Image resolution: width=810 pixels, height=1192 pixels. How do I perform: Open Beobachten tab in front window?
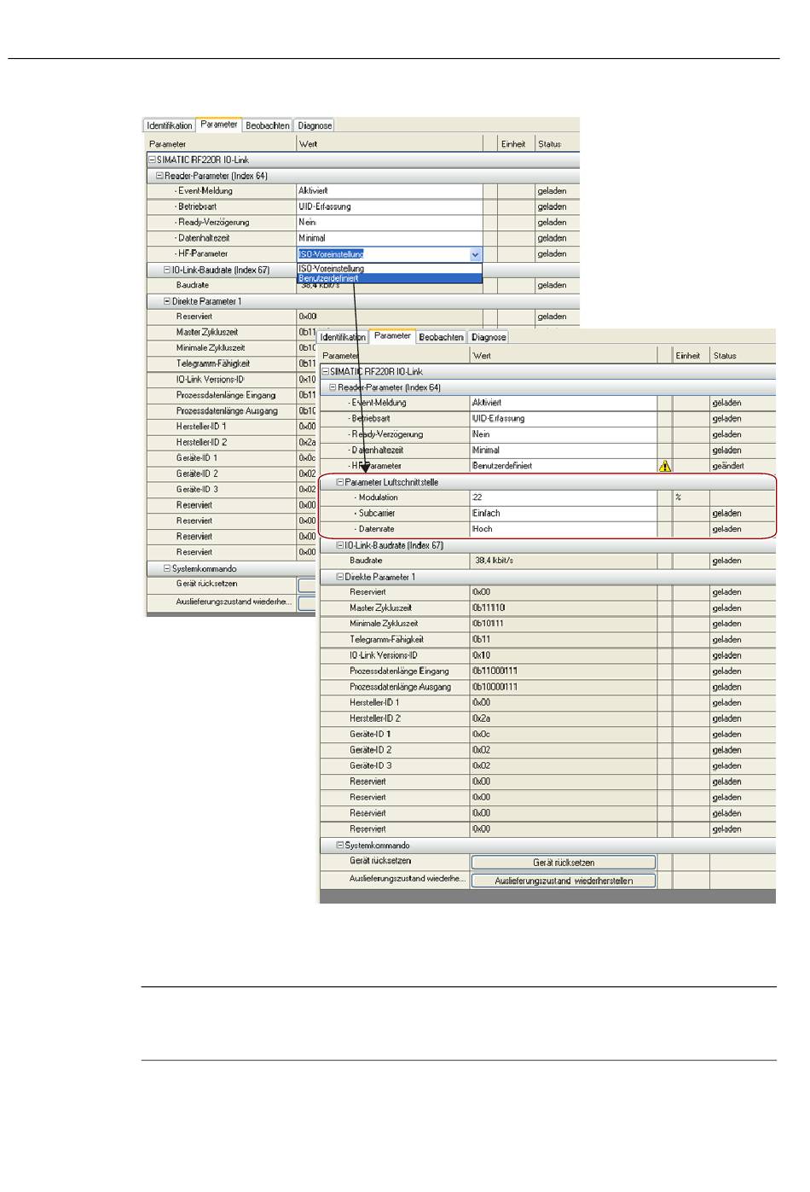pyautogui.click(x=442, y=337)
